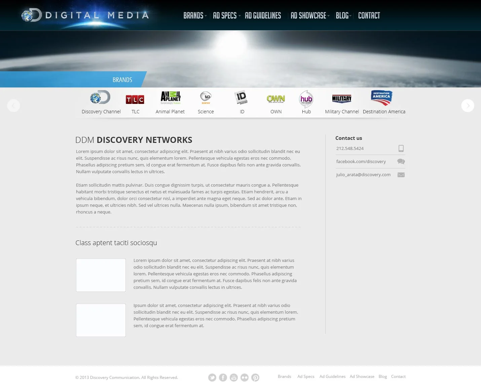Click the phone icon beside 212.548.5424

401,148
